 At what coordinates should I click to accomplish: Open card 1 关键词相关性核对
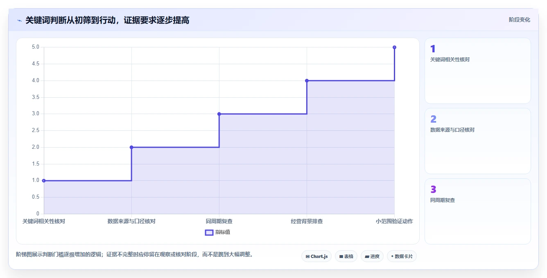pos(477,71)
